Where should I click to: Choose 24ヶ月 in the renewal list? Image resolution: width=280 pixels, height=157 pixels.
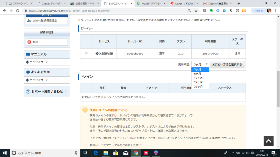(200, 82)
